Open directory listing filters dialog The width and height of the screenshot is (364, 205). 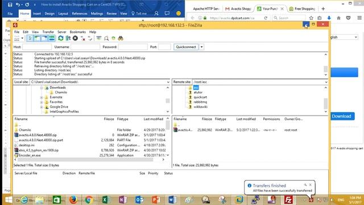(x=99, y=38)
